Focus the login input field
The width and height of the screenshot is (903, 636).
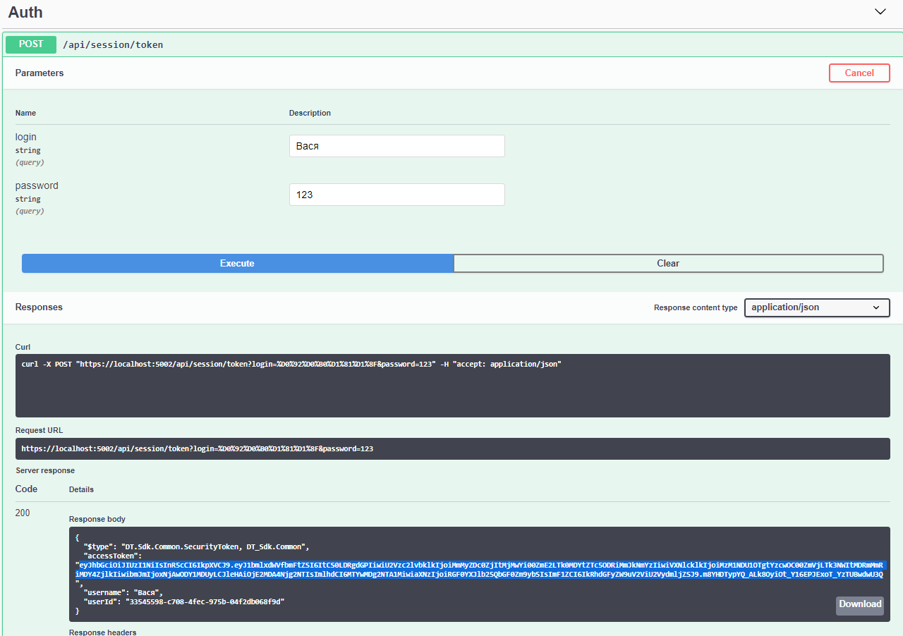coord(396,146)
